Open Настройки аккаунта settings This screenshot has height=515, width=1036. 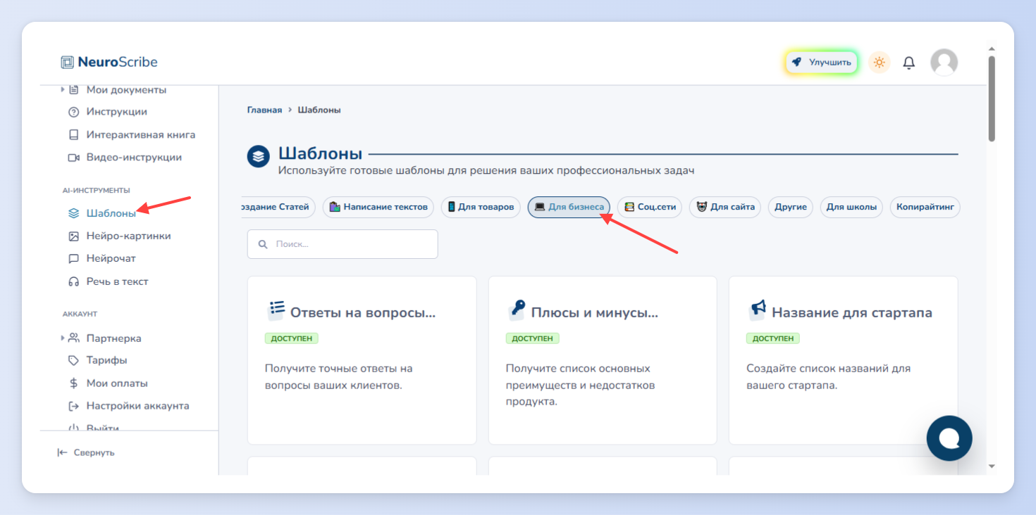pos(138,406)
